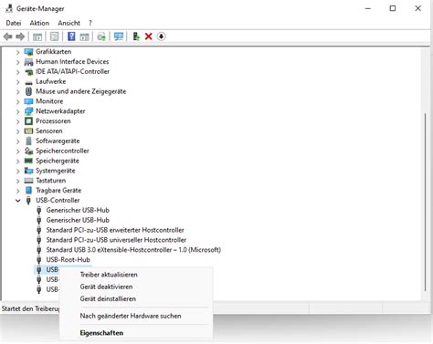
Task: Click the Netzwerkadapter network icon
Action: click(28, 111)
